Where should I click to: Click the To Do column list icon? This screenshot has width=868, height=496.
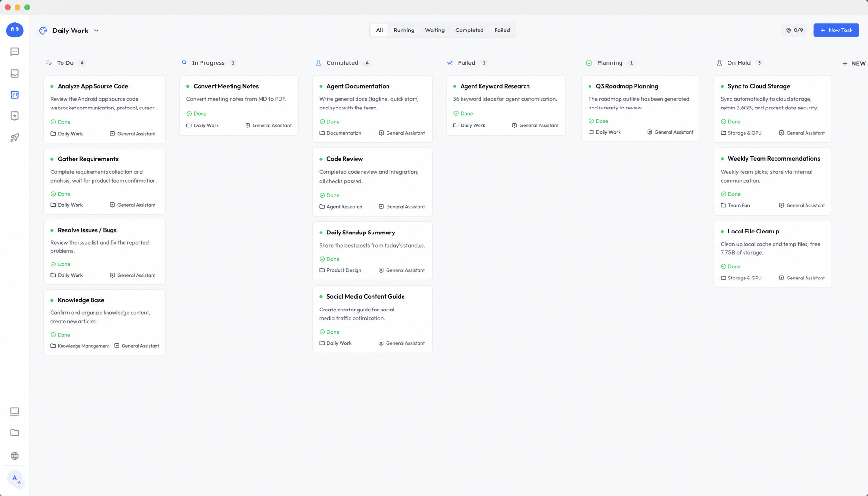pyautogui.click(x=49, y=63)
